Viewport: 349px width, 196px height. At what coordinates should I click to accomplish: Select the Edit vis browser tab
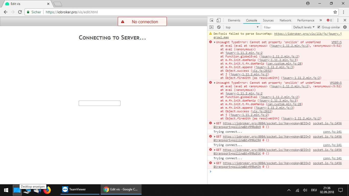(x=27, y=4)
